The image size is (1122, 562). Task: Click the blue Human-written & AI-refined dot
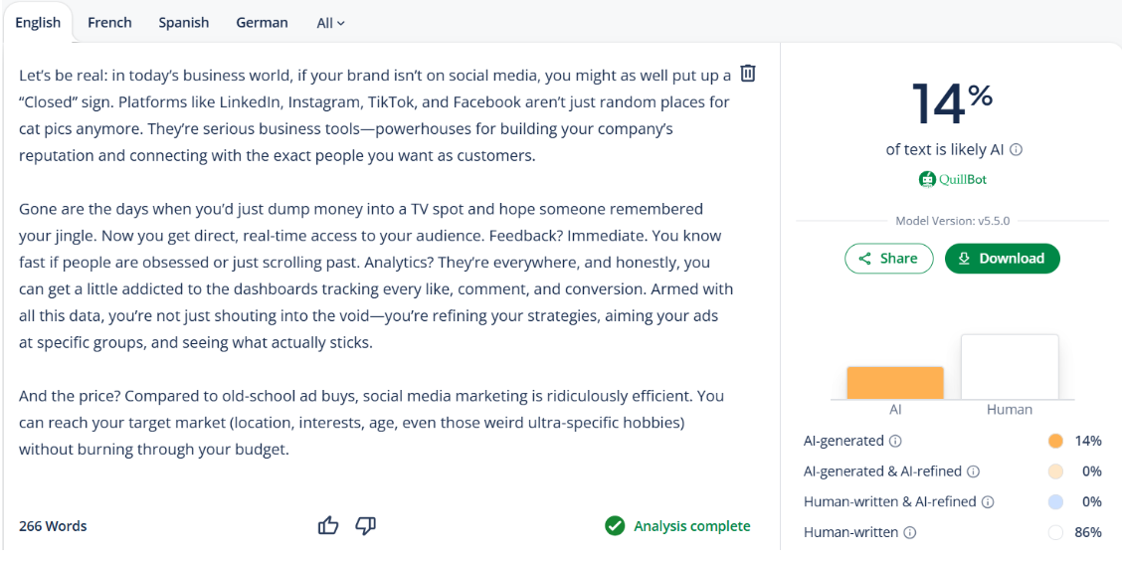click(1055, 502)
